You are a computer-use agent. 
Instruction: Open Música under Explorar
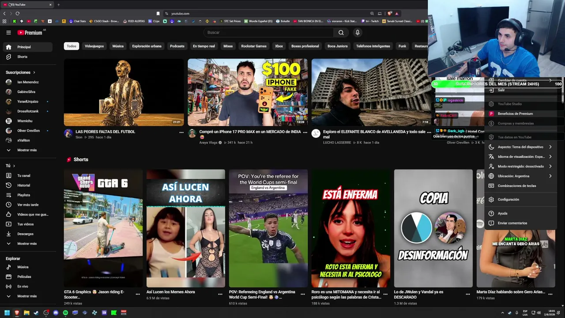point(27,267)
